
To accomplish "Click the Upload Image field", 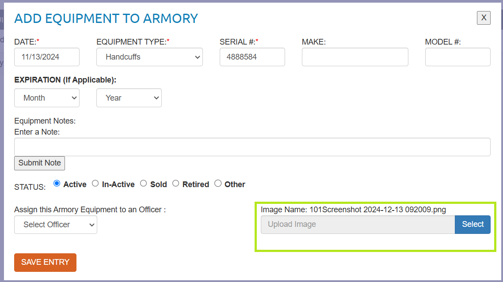I will [x=357, y=224].
